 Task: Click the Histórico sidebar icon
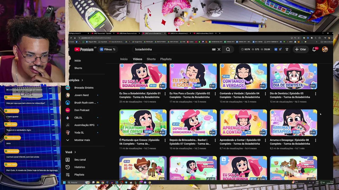[x=68, y=167]
